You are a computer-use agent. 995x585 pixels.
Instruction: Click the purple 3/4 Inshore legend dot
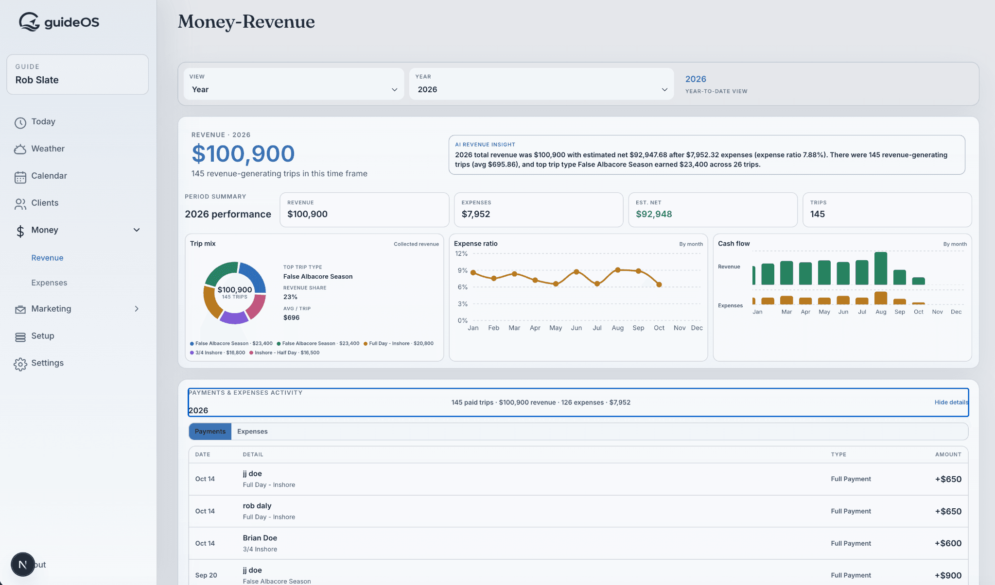point(192,353)
